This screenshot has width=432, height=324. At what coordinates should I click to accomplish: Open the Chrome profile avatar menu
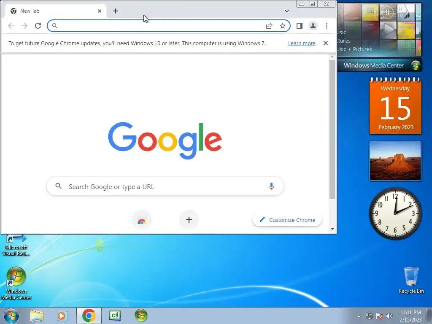coord(313,26)
